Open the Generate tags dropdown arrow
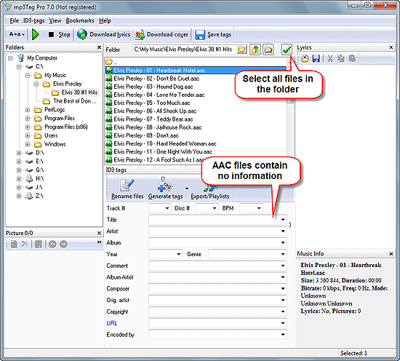 pyautogui.click(x=187, y=189)
